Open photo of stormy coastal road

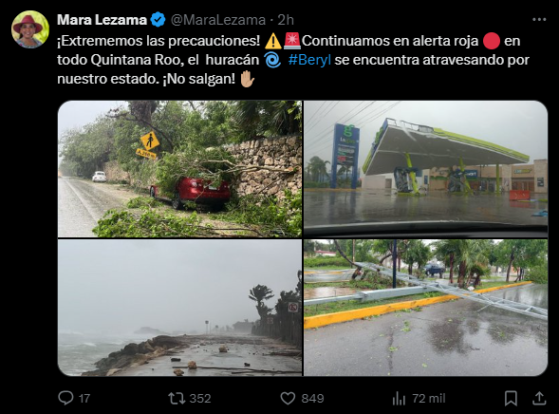pyautogui.click(x=179, y=308)
